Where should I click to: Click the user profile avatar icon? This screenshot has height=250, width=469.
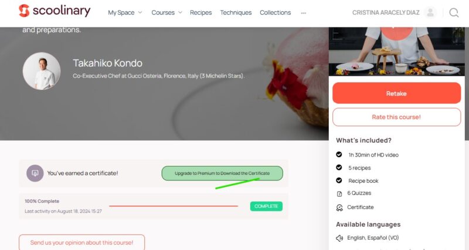[430, 12]
